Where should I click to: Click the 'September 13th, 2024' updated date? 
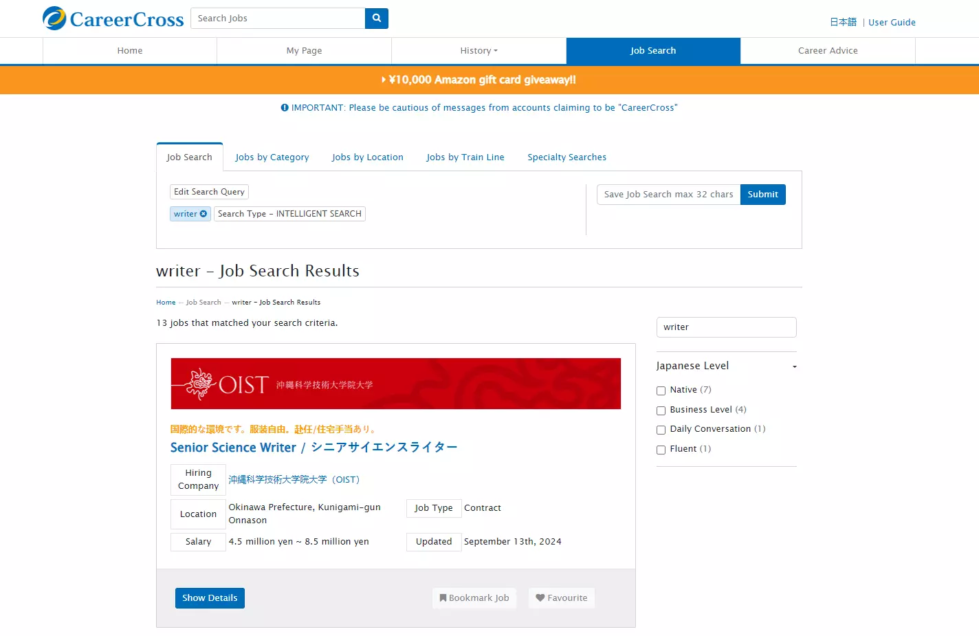click(513, 542)
